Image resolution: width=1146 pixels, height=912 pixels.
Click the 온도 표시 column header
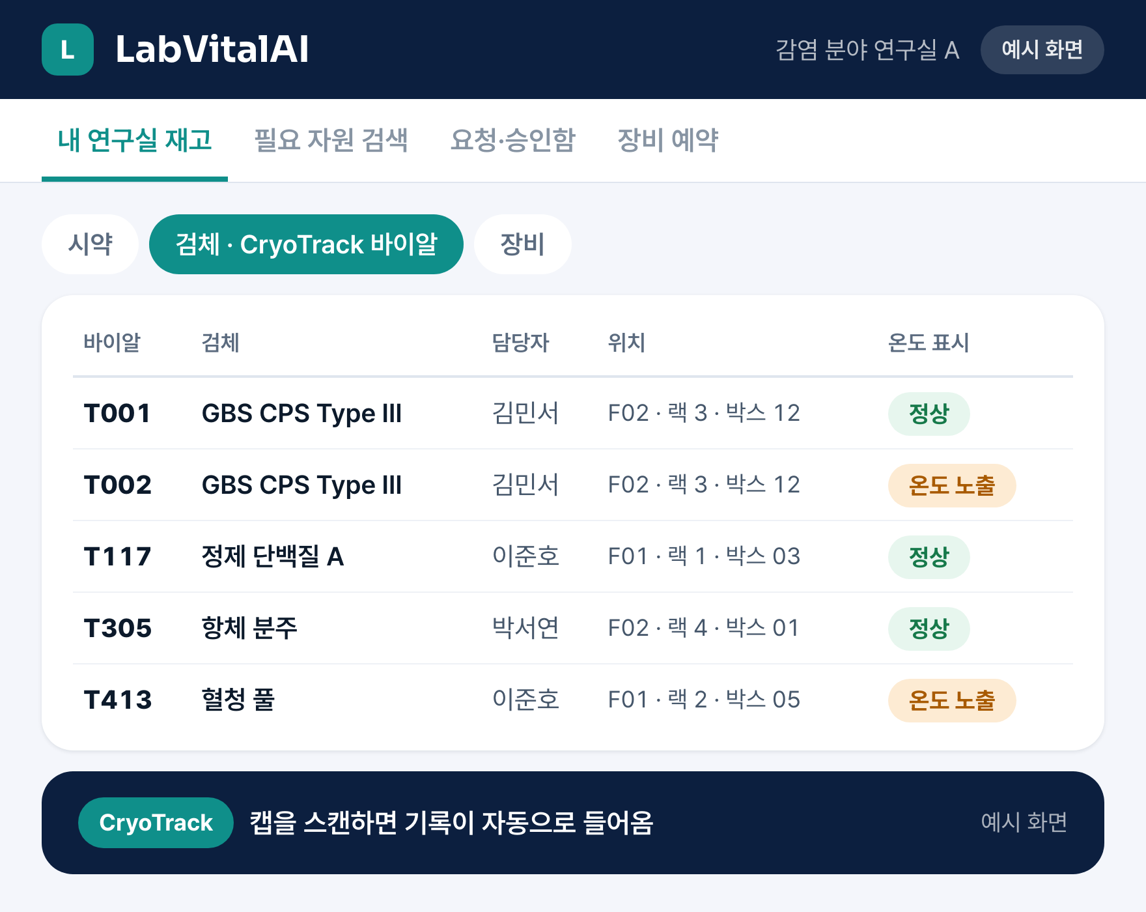929,343
